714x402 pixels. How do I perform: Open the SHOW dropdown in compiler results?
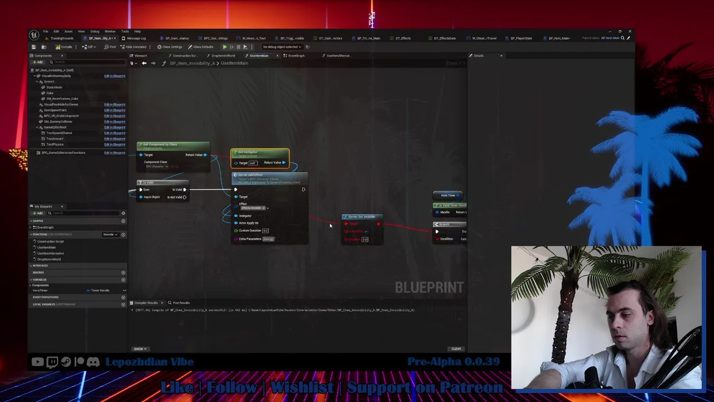tap(139, 349)
